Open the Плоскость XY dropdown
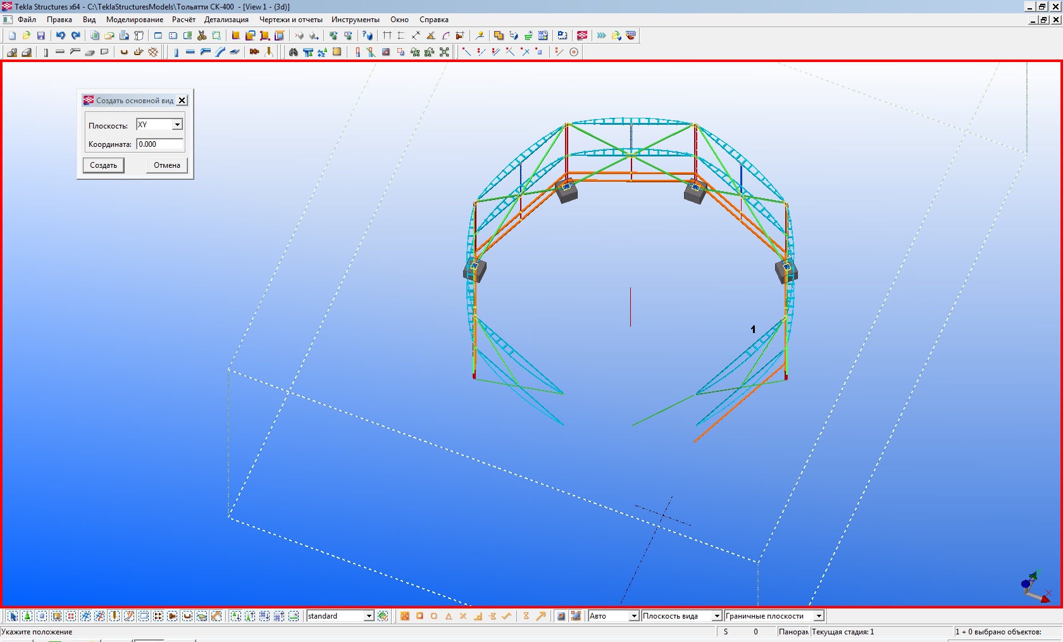Viewport: 1063px width, 642px height. pos(177,125)
